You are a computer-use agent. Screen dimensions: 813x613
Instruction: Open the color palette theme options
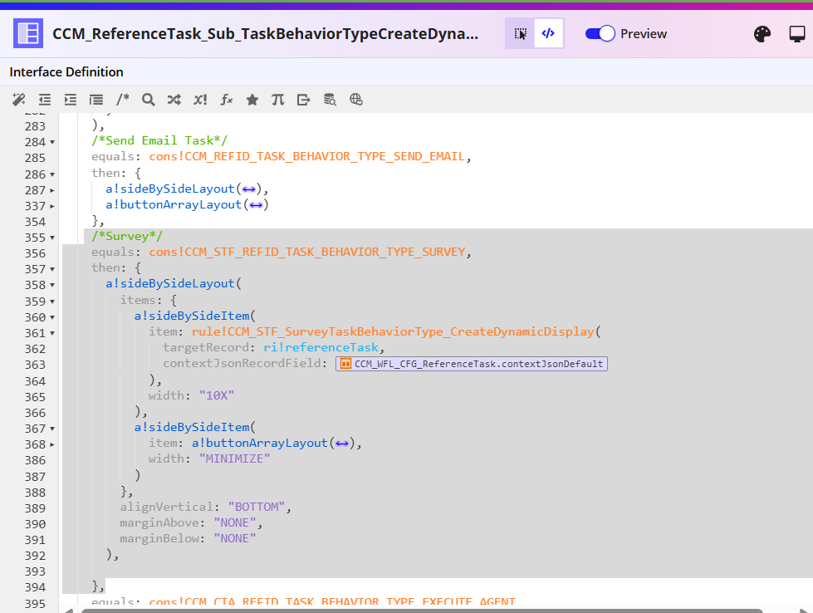coord(762,34)
